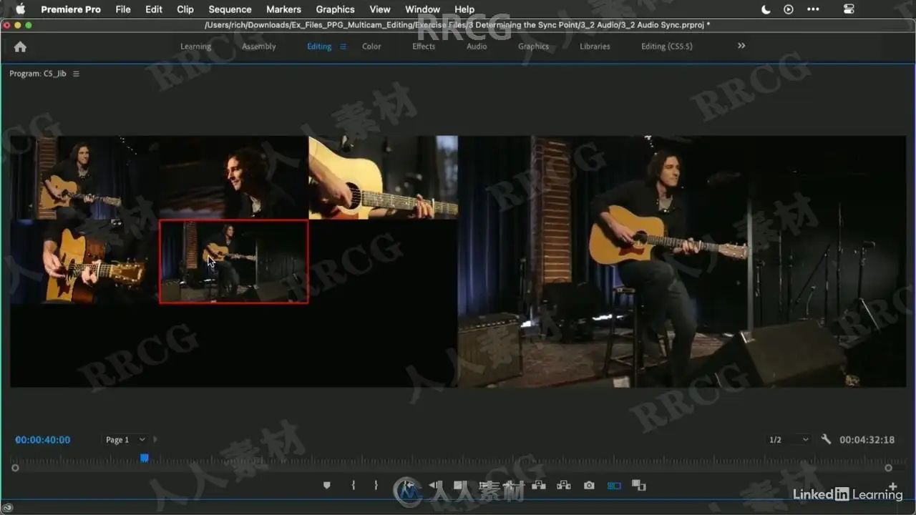Click the left zoom scroll bar handle
Image resolution: width=916 pixels, height=515 pixels.
(15, 468)
